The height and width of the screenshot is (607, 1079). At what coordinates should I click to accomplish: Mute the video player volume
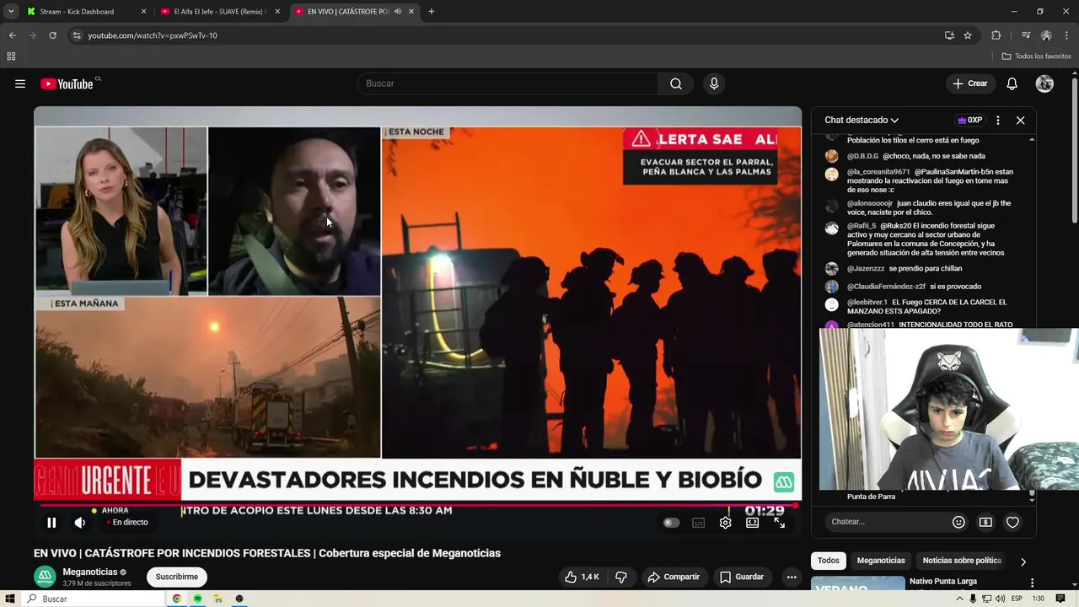coord(80,523)
